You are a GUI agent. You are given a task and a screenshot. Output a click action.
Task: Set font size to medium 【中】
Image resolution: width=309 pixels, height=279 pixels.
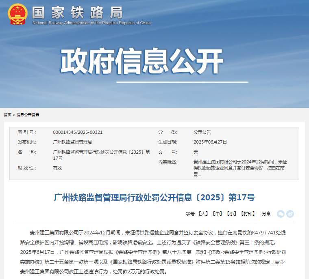click(x=218, y=214)
